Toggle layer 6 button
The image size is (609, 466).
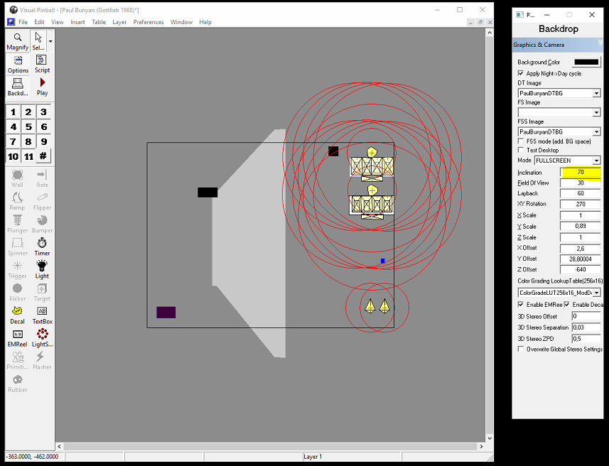click(x=43, y=126)
